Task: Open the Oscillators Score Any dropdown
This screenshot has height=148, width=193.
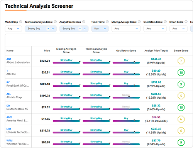Action: [x=155, y=29]
